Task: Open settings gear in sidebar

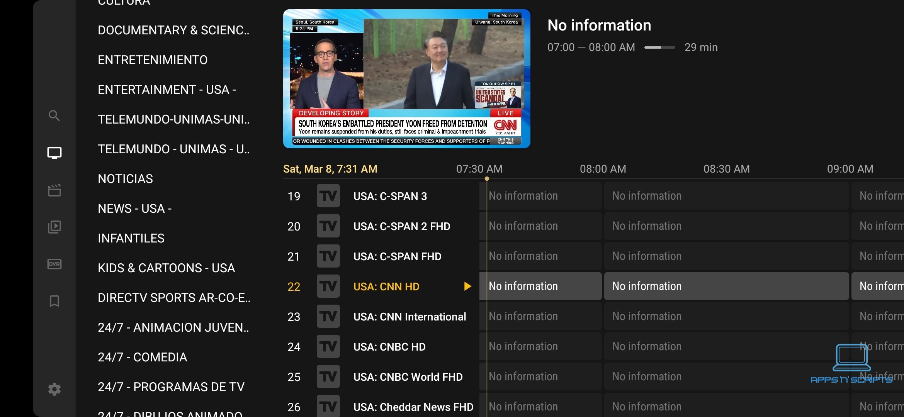Action: pyautogui.click(x=54, y=389)
